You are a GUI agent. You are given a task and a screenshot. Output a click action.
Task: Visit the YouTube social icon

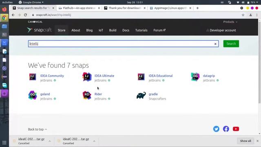(x=236, y=129)
